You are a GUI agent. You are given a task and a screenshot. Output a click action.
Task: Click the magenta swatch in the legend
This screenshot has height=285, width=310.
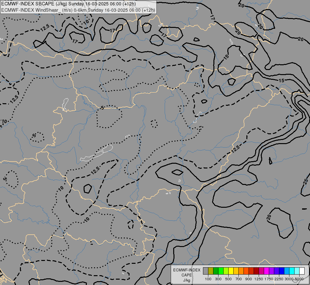[266, 271]
